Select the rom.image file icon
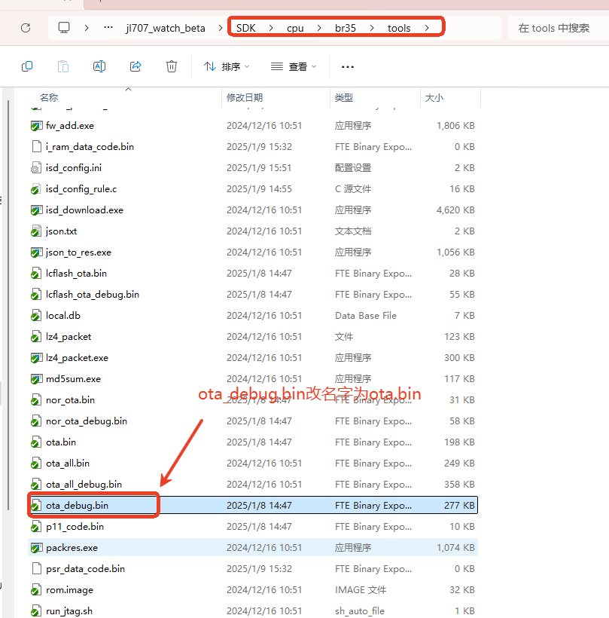 [x=36, y=590]
